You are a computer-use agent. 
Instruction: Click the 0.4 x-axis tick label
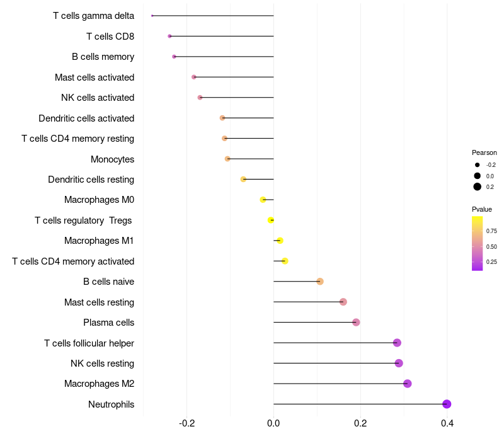click(x=447, y=423)
